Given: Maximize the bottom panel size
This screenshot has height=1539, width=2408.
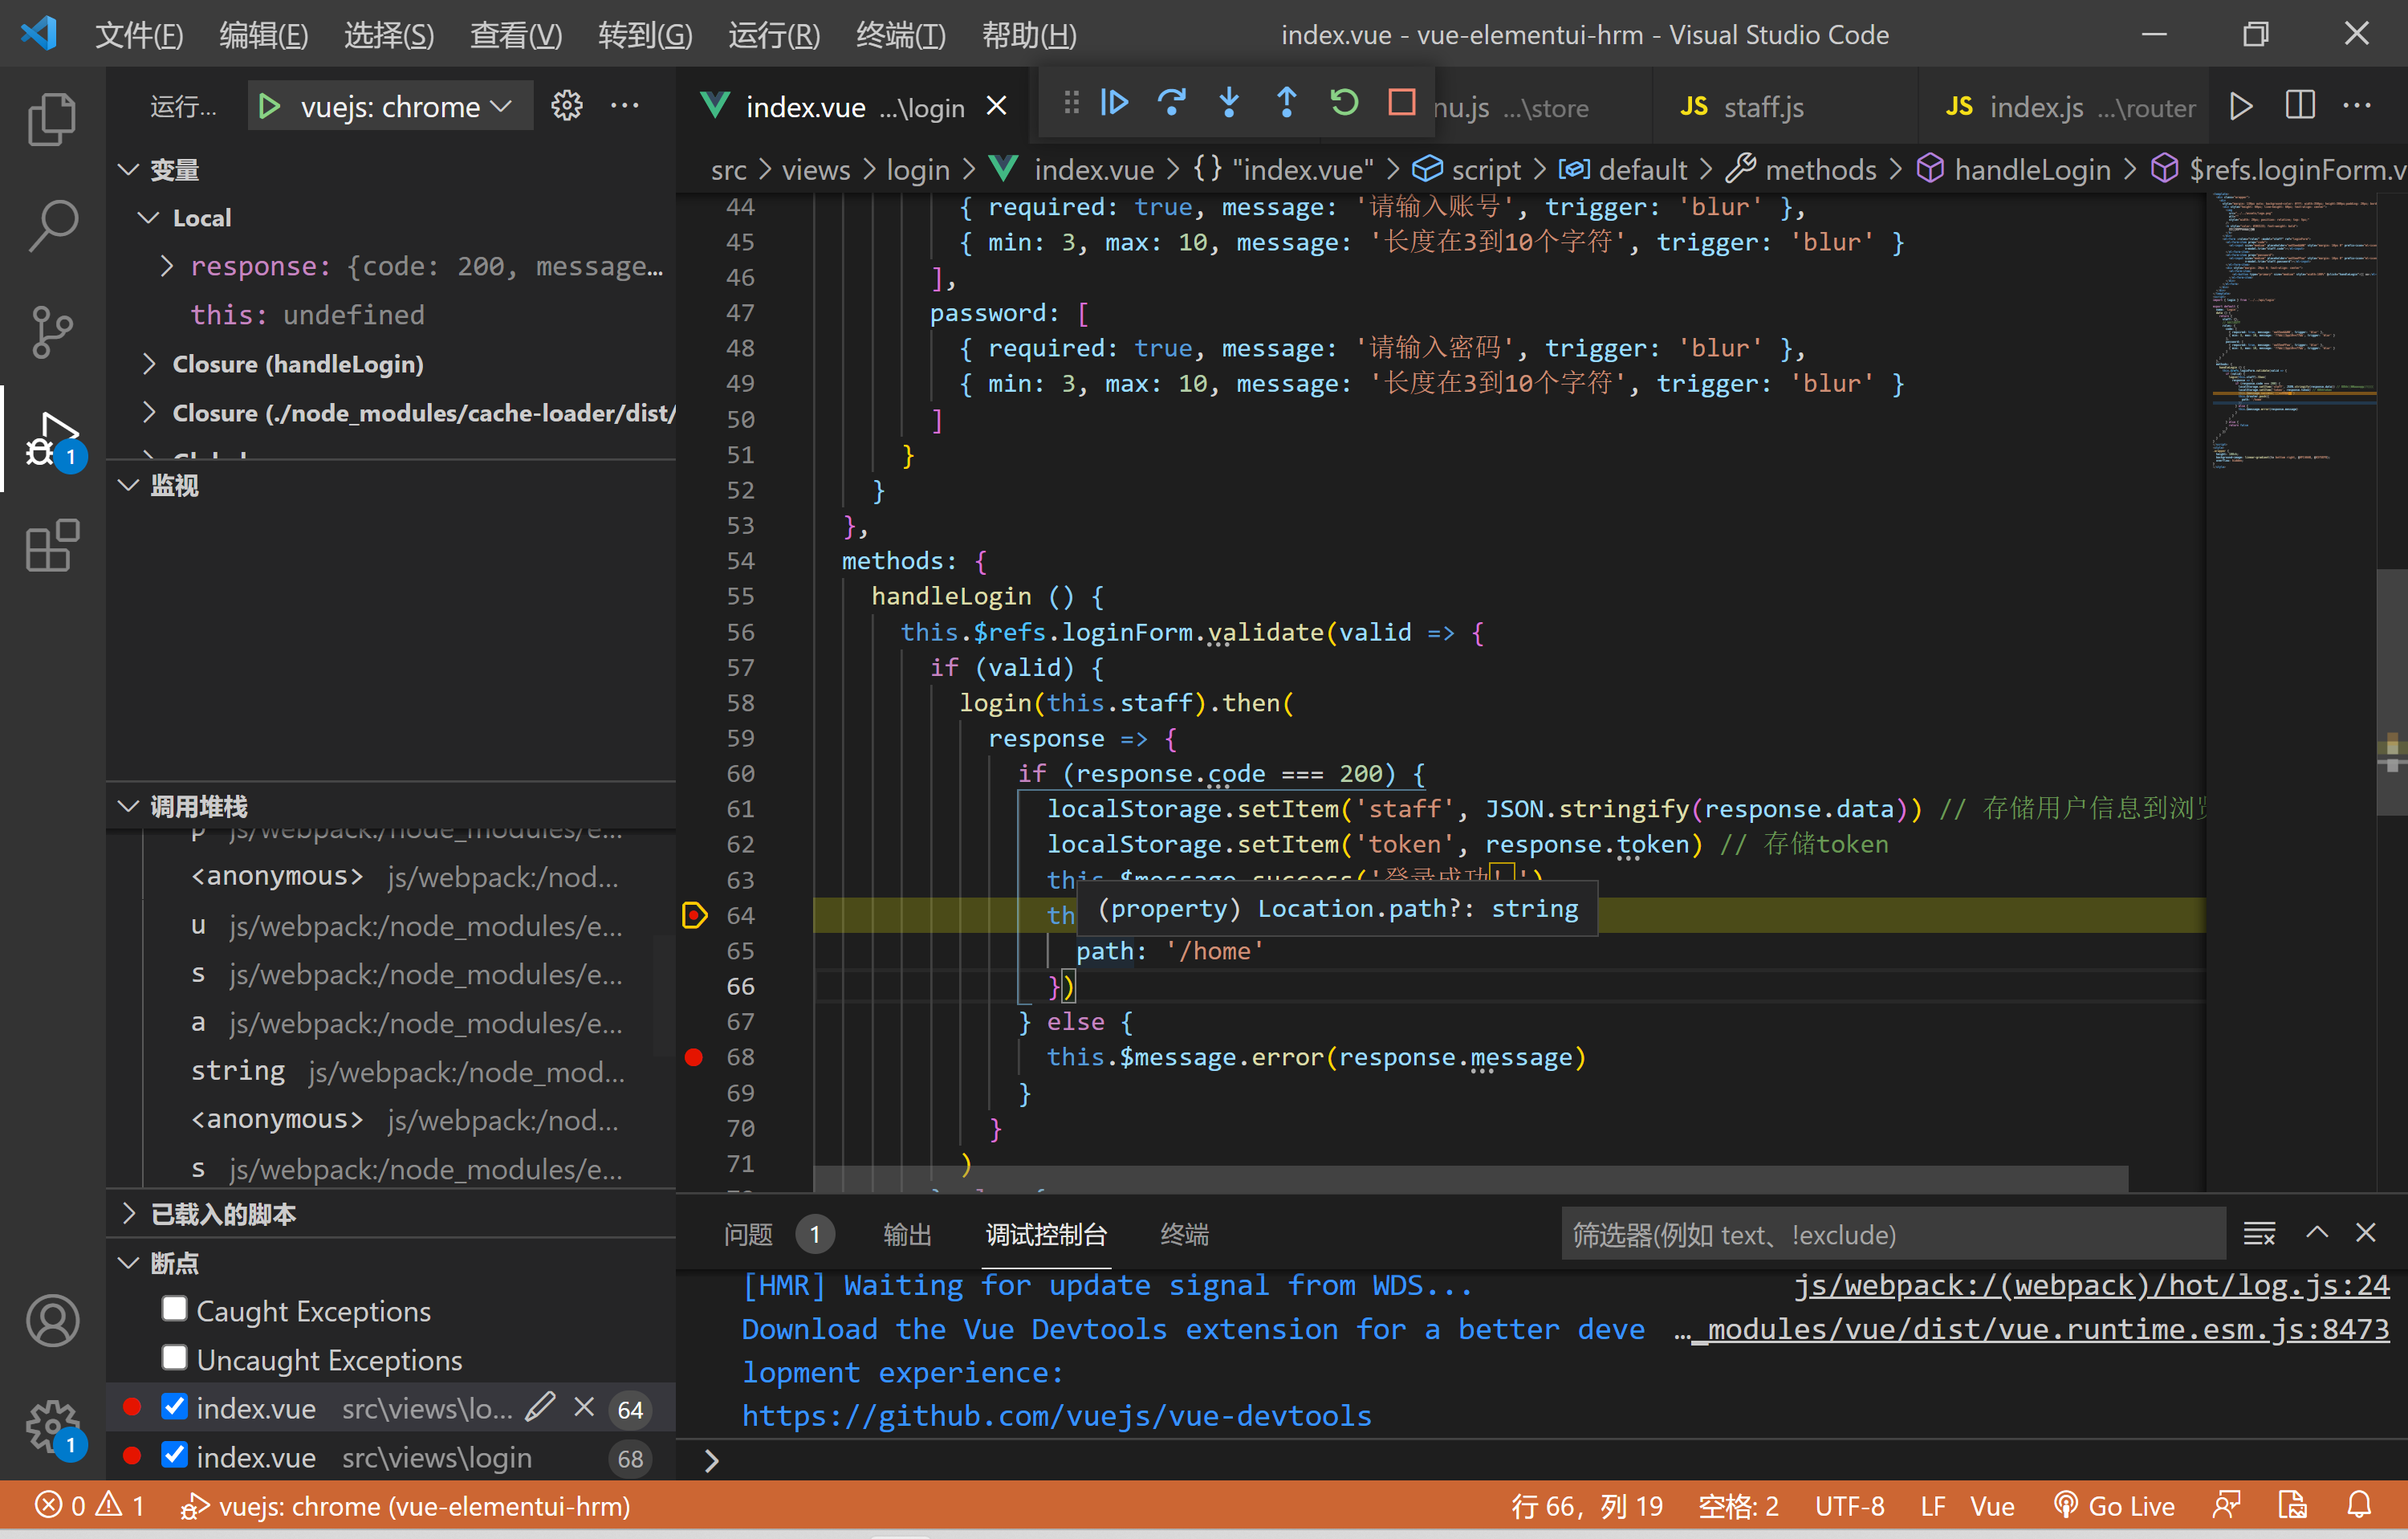Looking at the screenshot, I should [2317, 1234].
